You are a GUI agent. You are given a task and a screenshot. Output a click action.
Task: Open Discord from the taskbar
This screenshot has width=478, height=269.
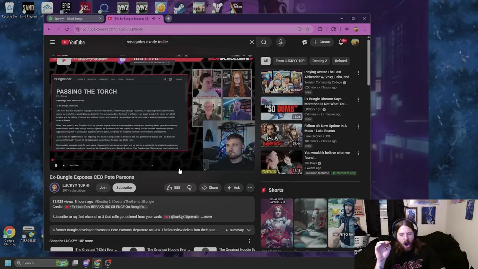tap(86, 263)
